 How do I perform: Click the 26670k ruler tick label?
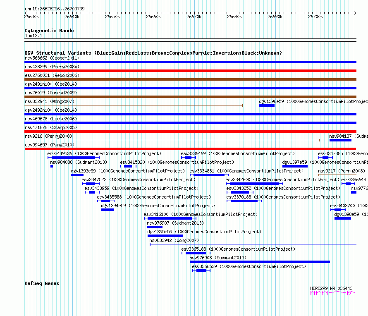(194, 17)
